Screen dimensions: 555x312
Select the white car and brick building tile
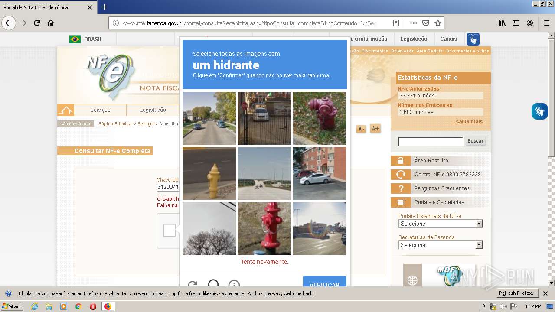[x=319, y=173]
